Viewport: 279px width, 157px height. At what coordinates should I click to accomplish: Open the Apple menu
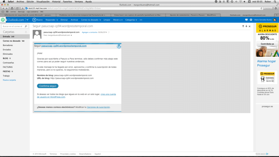point(4,2)
